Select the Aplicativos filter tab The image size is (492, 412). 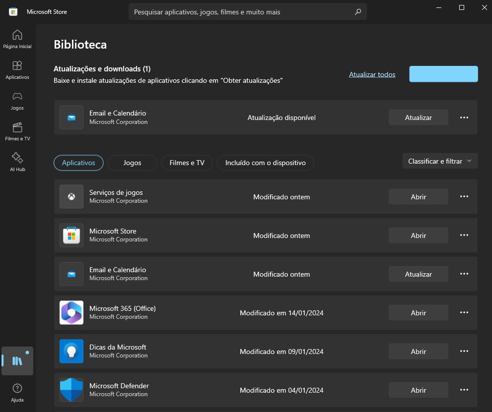point(78,163)
